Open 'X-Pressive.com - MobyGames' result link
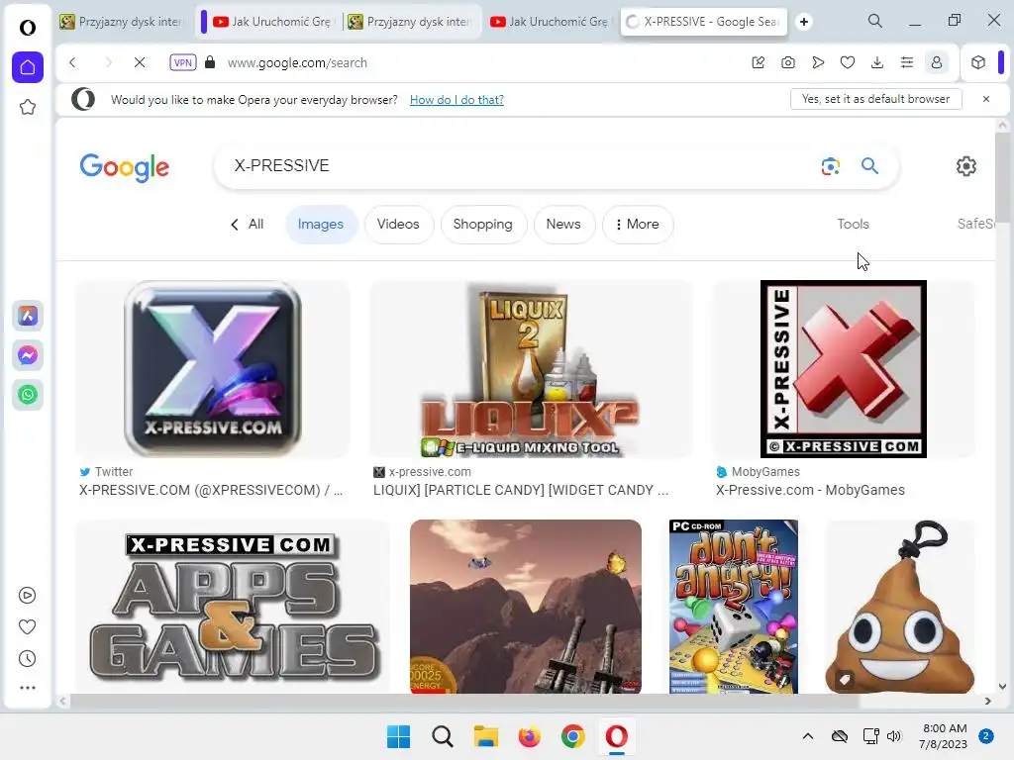This screenshot has width=1014, height=760. point(810,490)
